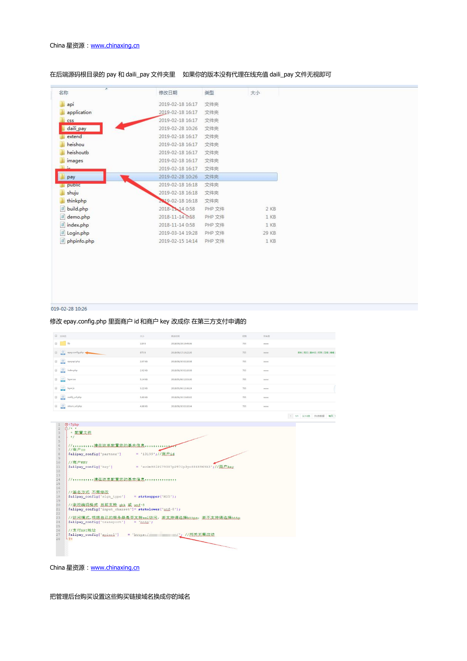Click code line 18 strtoupper('MD5')
Screen dimensions: 467x661
157,497
